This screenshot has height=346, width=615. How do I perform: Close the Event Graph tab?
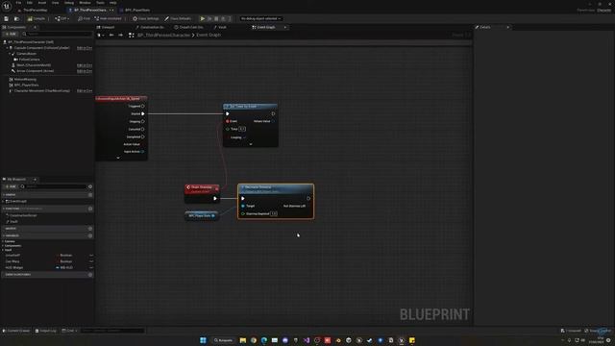[x=285, y=27]
